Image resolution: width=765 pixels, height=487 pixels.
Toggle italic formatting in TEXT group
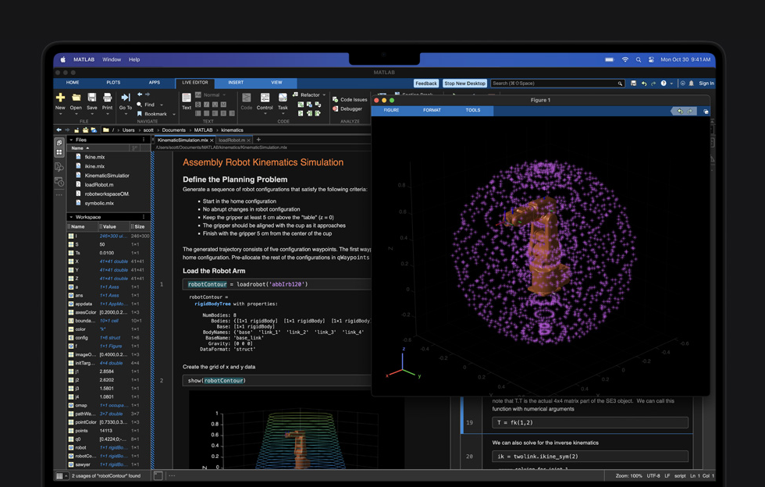coord(206,105)
